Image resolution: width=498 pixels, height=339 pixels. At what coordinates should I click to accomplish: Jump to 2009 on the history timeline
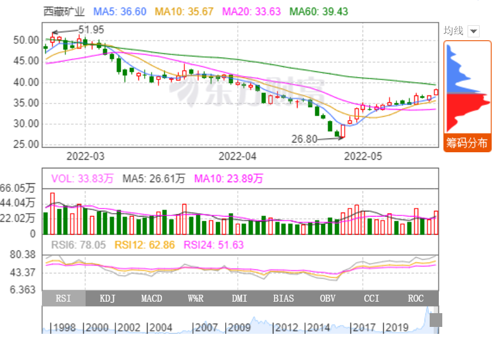point(238,328)
